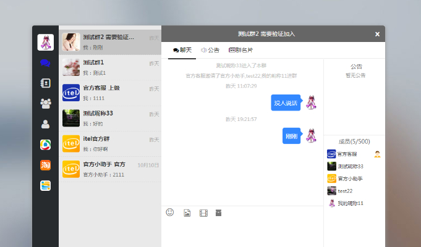The height and width of the screenshot is (247, 421).
Task: Click the 刚刚 message bubble
Action: (x=292, y=136)
